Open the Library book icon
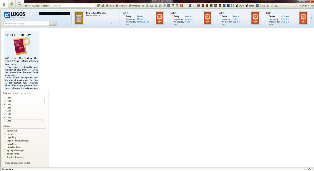 tap(11, 4)
